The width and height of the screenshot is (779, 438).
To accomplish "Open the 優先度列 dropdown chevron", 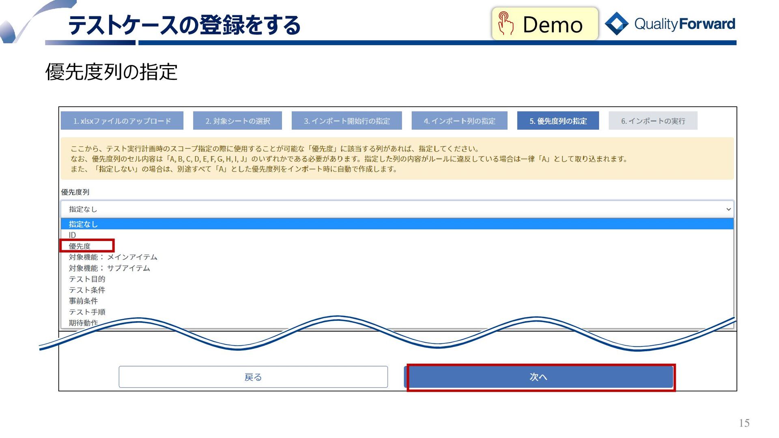I will pos(728,209).
